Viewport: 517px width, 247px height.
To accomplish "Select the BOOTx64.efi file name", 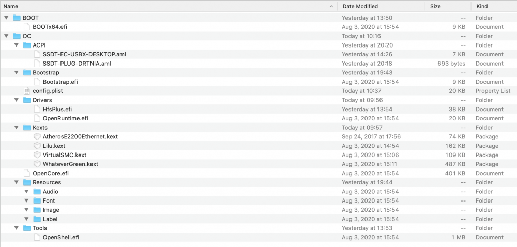I will click(x=50, y=27).
